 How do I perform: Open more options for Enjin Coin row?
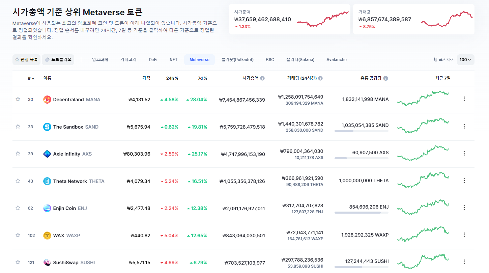464,208
